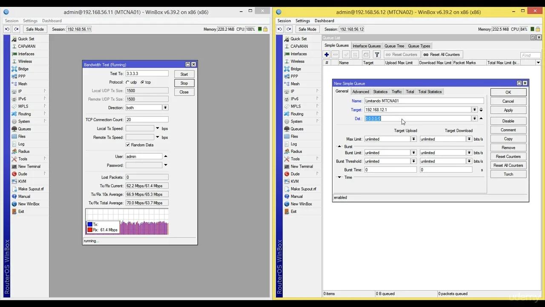Toggle the Random Data checkbox
Viewport: 545px width, 307px height.
click(128, 145)
